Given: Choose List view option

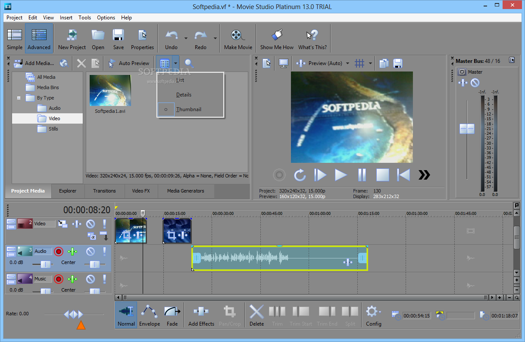Looking at the screenshot, I should tap(180, 80).
